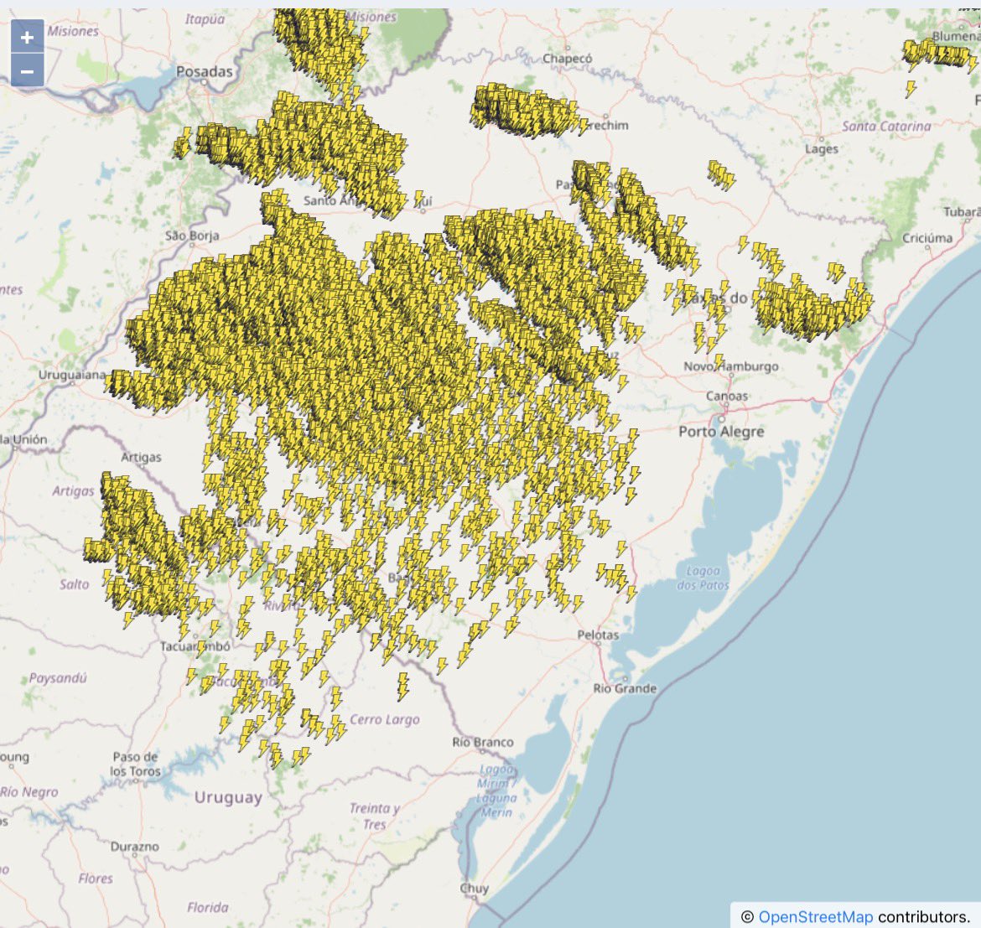The width and height of the screenshot is (981, 928).
Task: Click the 'Itapúa' region label
Action: click(x=204, y=20)
